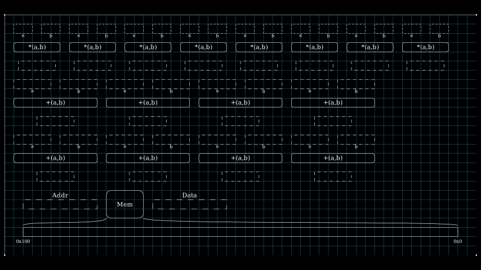Click the 'b' input port of the rightmost multiplier

pyautogui.click(x=439, y=29)
